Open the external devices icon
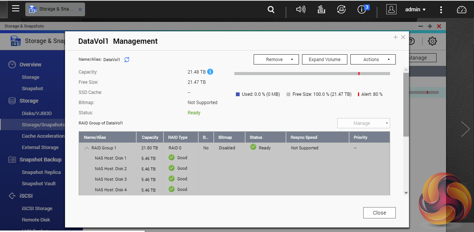Viewport: 474px width, 232px height. (342, 9)
